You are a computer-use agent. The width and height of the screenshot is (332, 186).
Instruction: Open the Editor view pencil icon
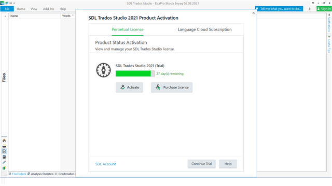coord(4,162)
